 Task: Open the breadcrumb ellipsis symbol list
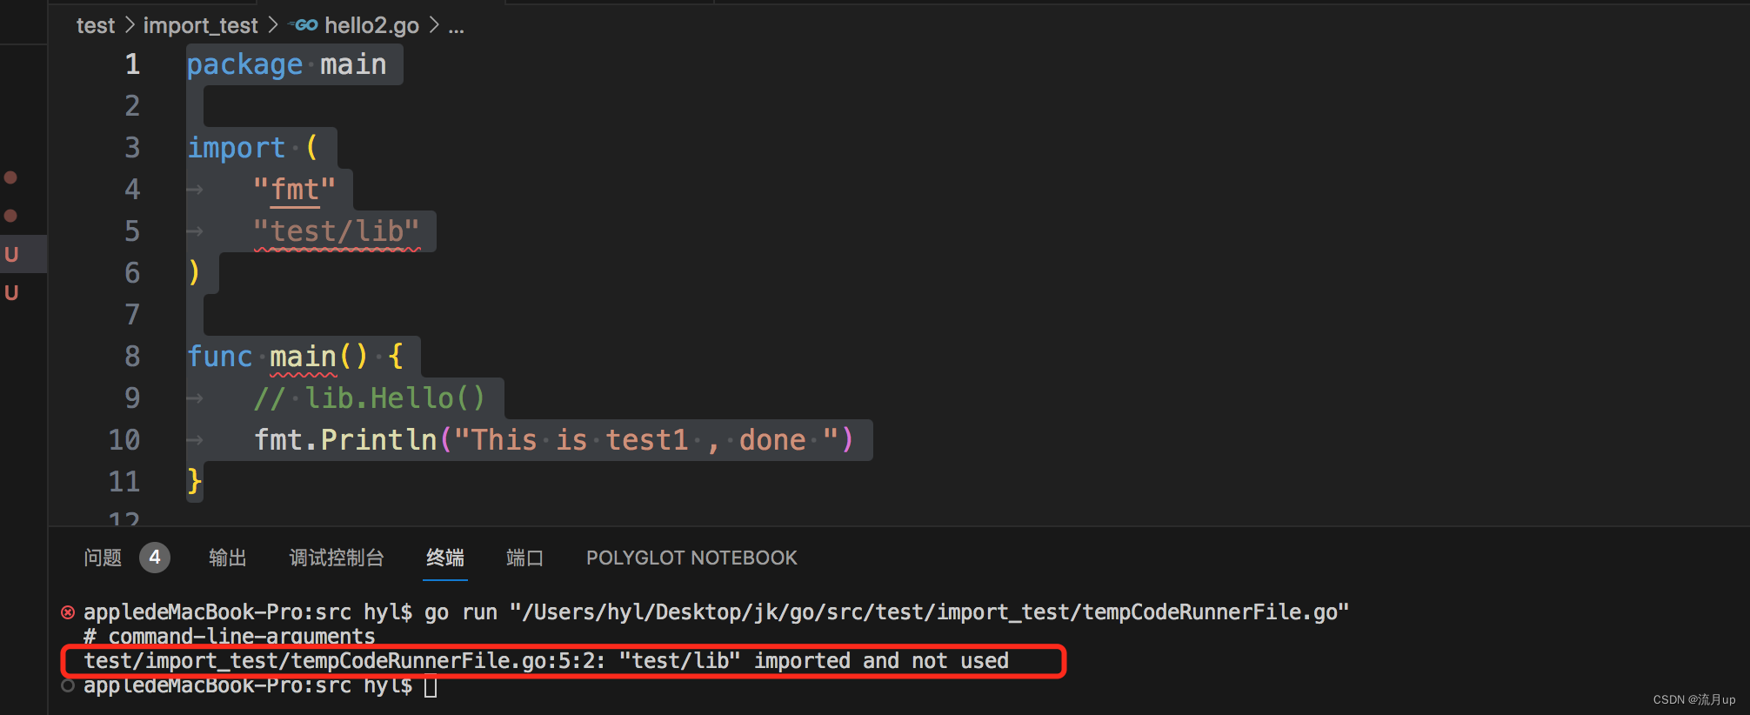coord(456,28)
